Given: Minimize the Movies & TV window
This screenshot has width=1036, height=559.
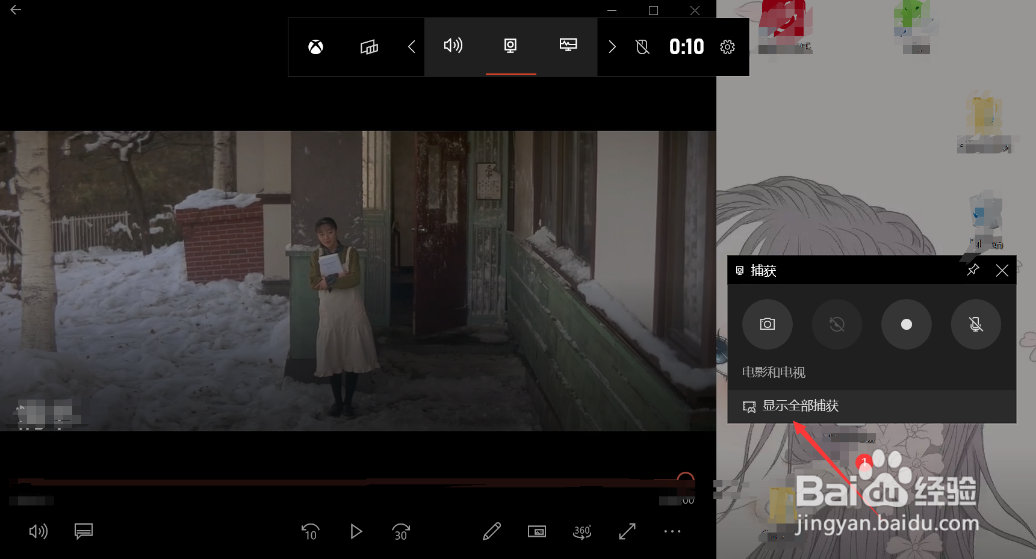Looking at the screenshot, I should (x=612, y=10).
